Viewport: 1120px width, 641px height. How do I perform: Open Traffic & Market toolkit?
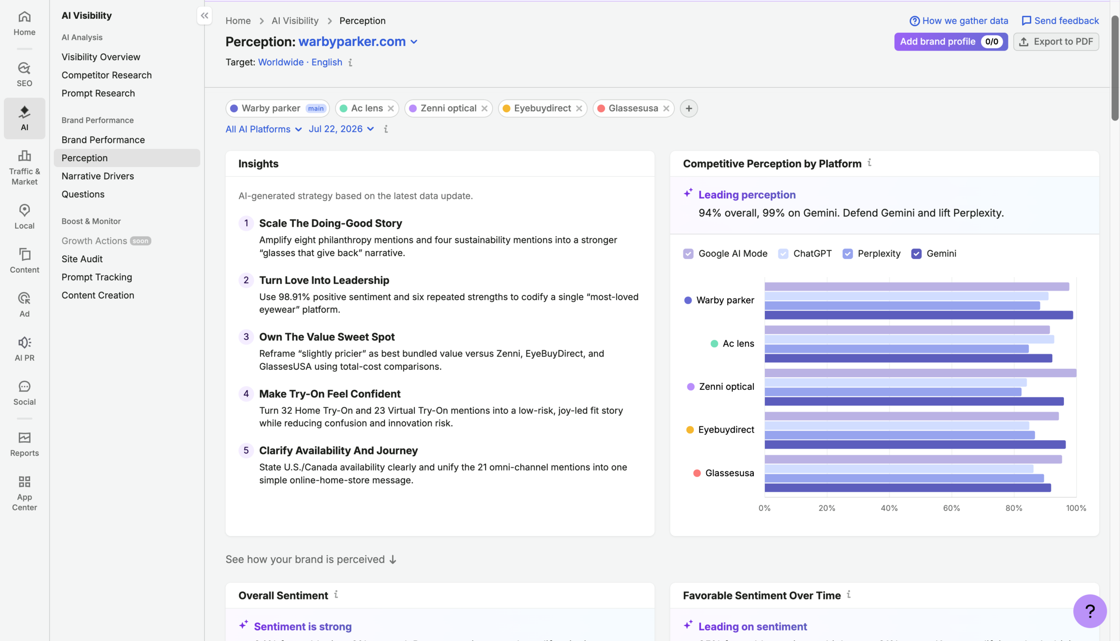[24, 168]
